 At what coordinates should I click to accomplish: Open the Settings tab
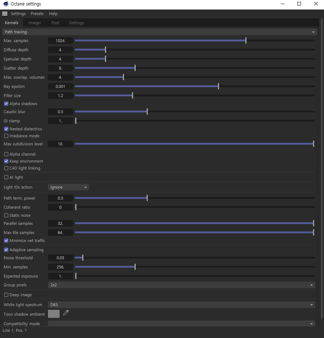[x=77, y=23]
